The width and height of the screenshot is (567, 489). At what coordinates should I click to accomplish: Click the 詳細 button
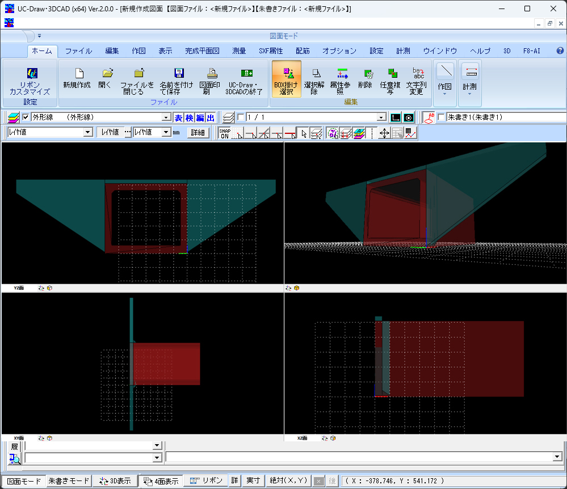[198, 133]
